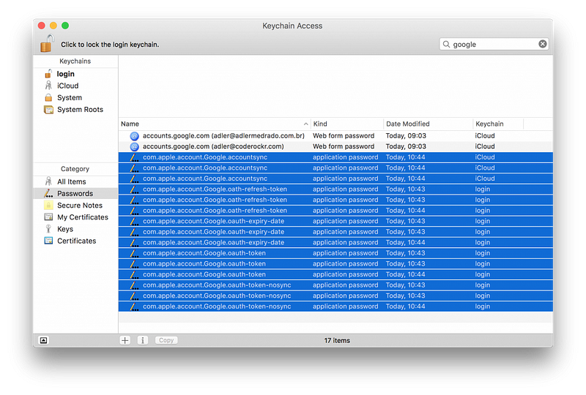Click to lock the login keychain text
This screenshot has width=586, height=395.
(x=110, y=45)
